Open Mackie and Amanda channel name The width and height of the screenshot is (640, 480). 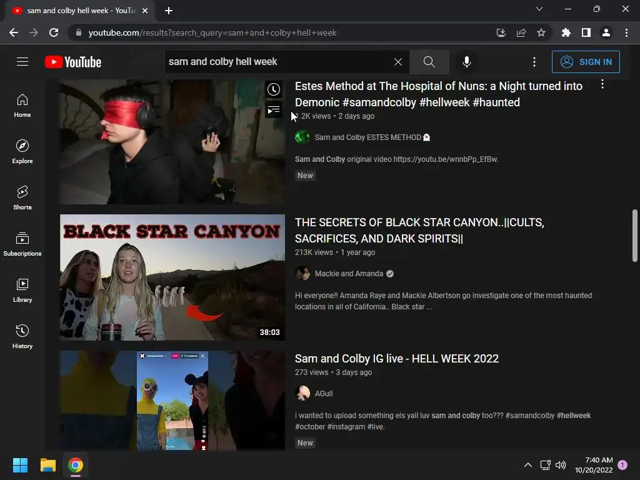click(349, 274)
